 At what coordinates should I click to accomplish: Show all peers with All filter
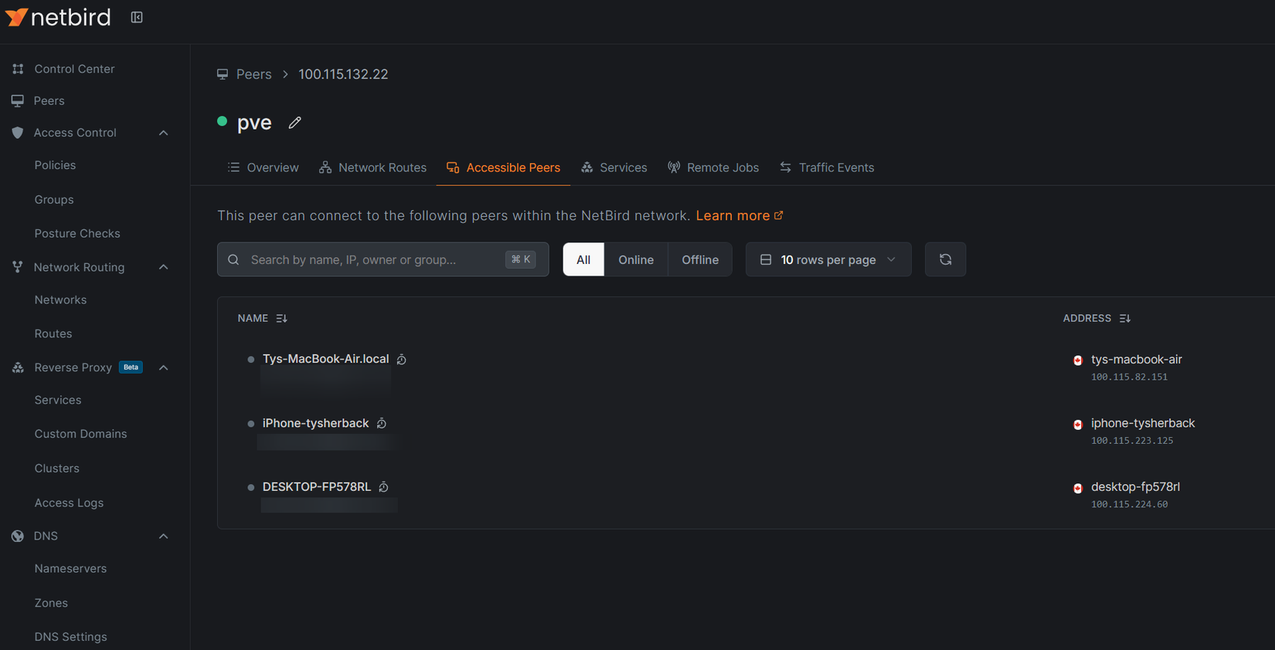click(583, 259)
